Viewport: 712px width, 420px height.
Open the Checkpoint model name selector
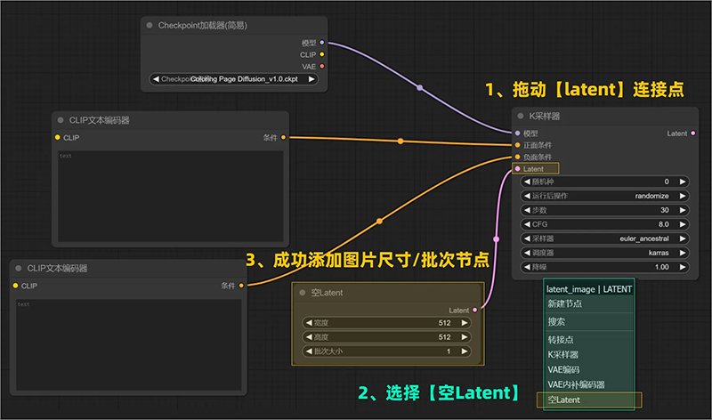point(234,79)
